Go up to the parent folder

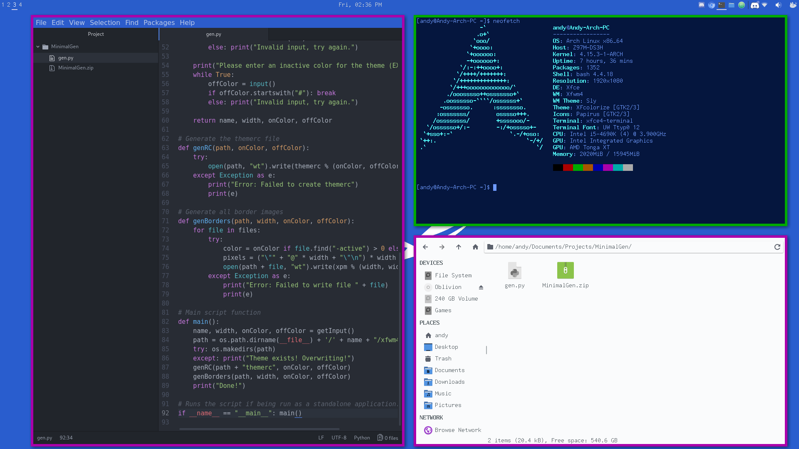pos(459,247)
